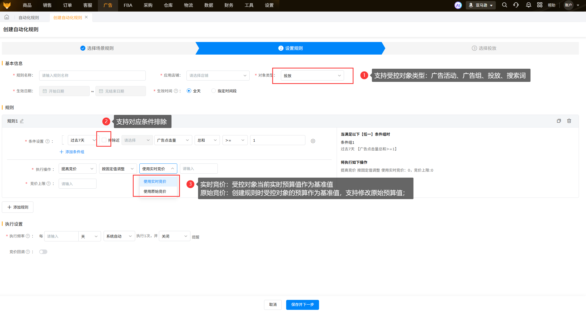This screenshot has width=586, height=313.
Task: Click the add condition plus circle icon
Action: pos(313,141)
